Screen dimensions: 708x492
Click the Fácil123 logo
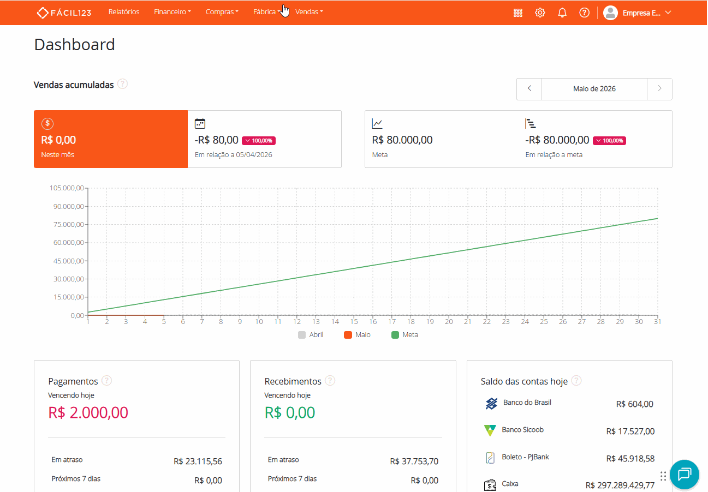[64, 12]
